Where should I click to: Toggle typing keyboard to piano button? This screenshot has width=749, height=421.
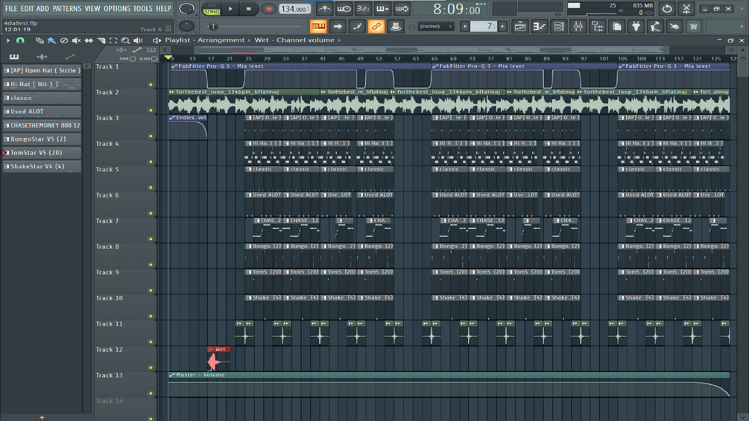tap(318, 27)
